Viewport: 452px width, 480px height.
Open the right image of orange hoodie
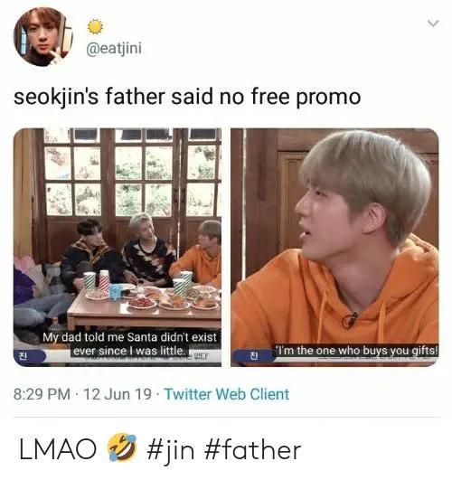click(334, 247)
